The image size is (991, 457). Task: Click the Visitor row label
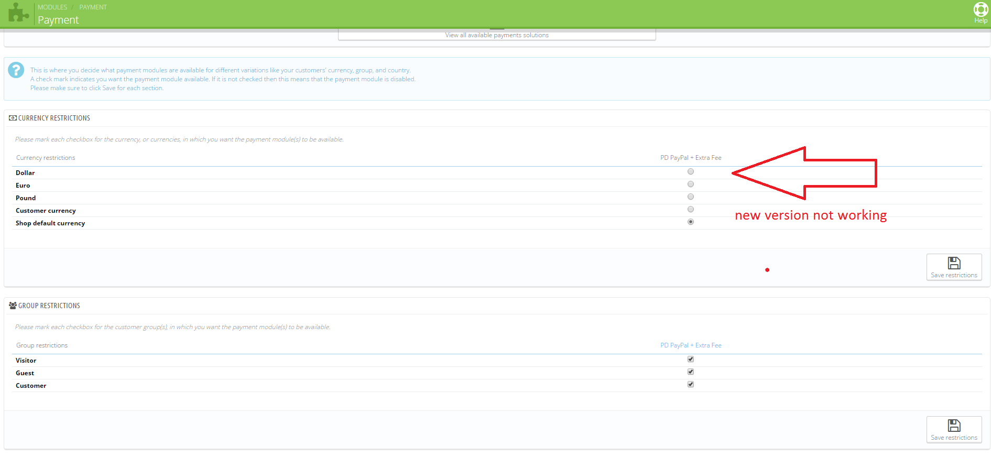[x=26, y=361]
